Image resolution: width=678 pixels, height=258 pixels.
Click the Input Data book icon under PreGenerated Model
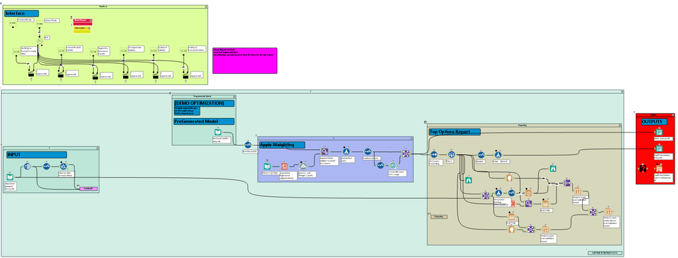click(218, 132)
